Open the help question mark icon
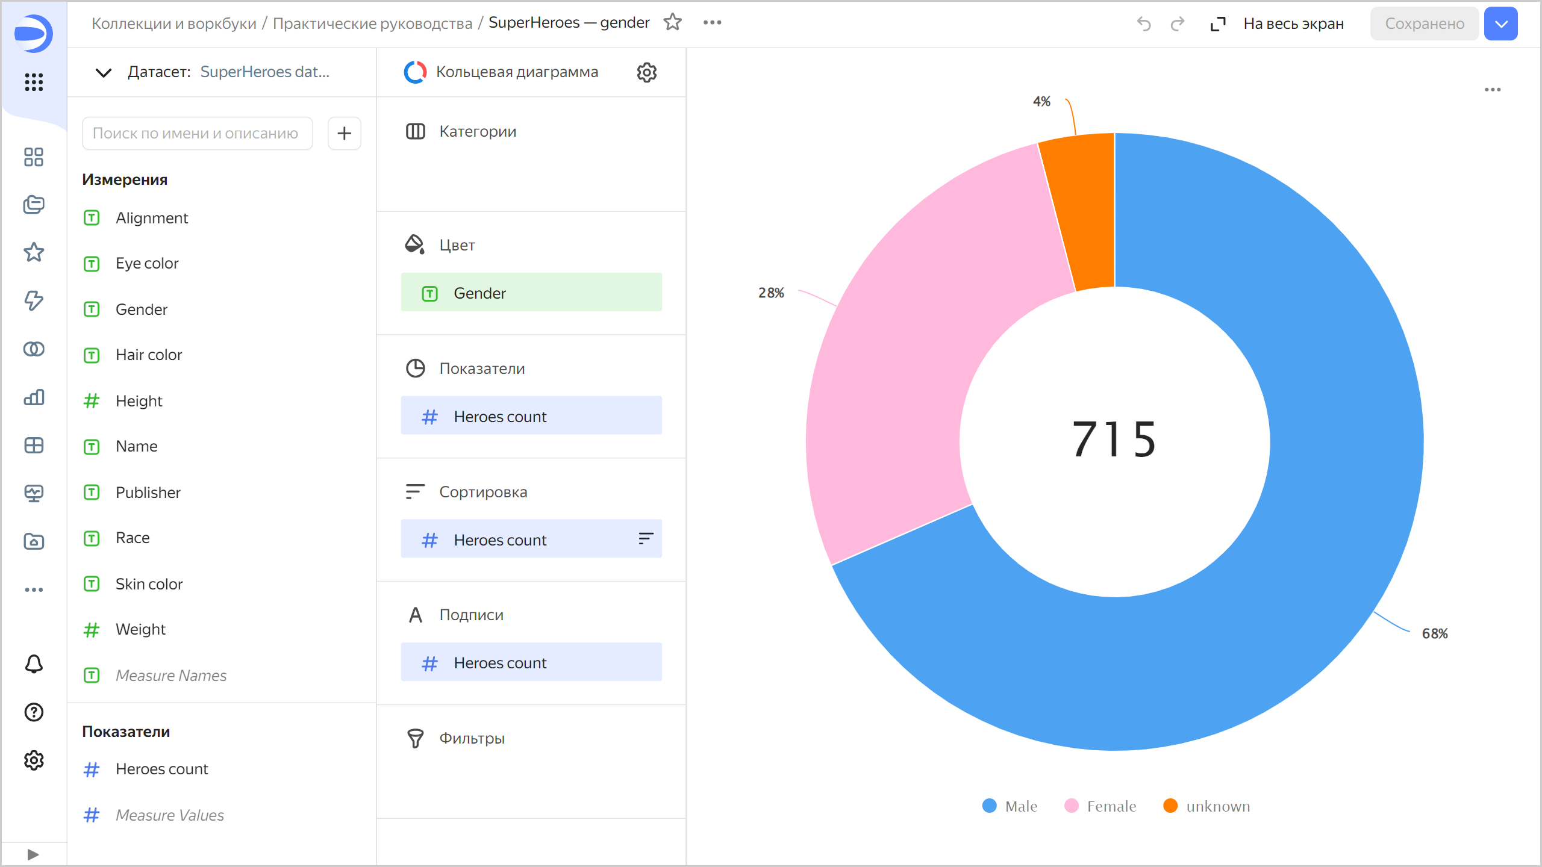 tap(34, 712)
